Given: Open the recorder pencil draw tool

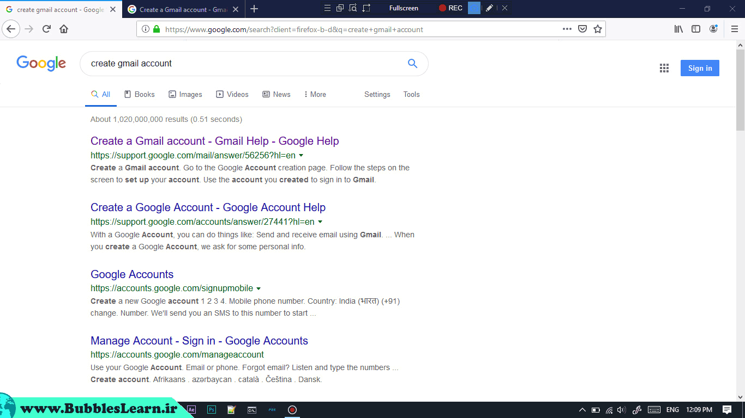Looking at the screenshot, I should (x=489, y=8).
